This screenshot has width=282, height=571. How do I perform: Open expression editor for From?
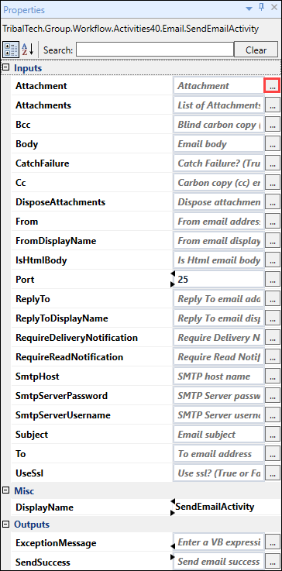click(272, 222)
